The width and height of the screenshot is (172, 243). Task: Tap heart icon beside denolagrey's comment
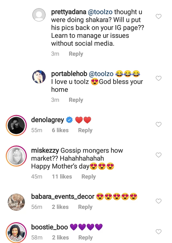(x=159, y=124)
